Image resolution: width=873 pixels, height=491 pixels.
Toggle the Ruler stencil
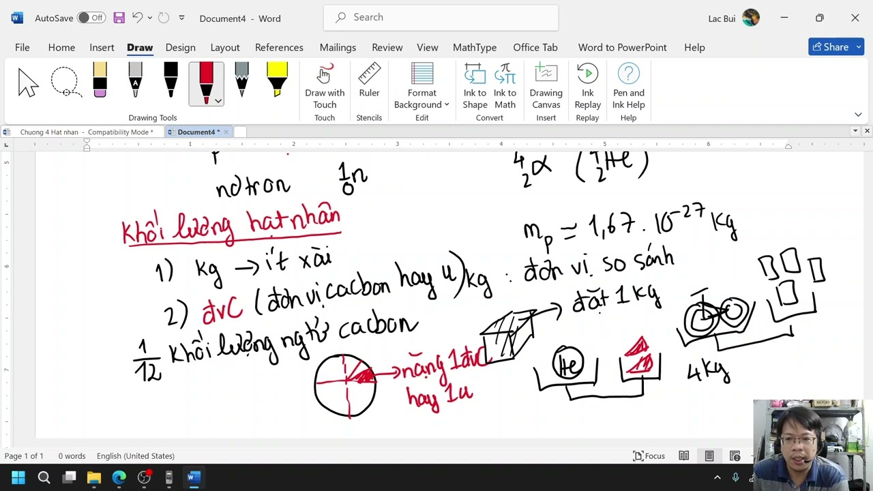[369, 80]
